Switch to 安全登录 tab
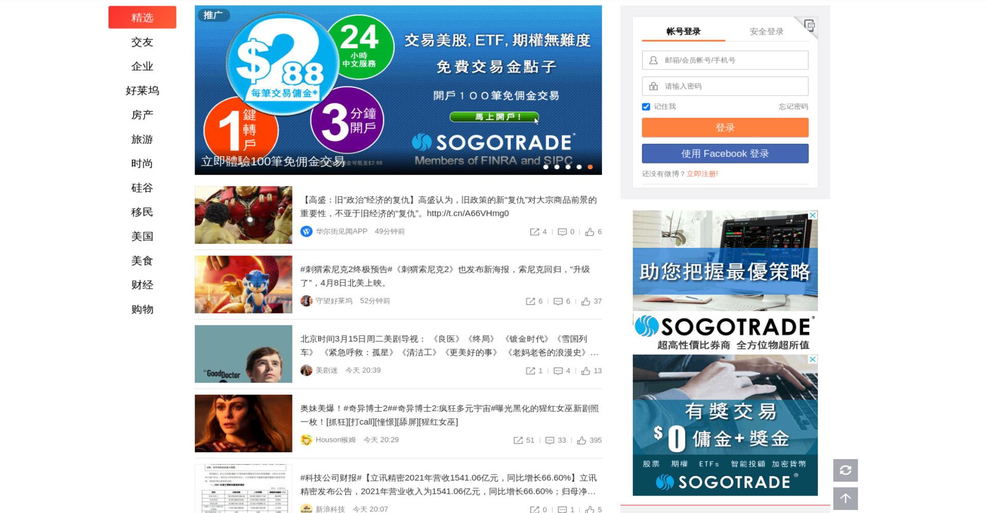Image resolution: width=987 pixels, height=513 pixels. (x=766, y=31)
